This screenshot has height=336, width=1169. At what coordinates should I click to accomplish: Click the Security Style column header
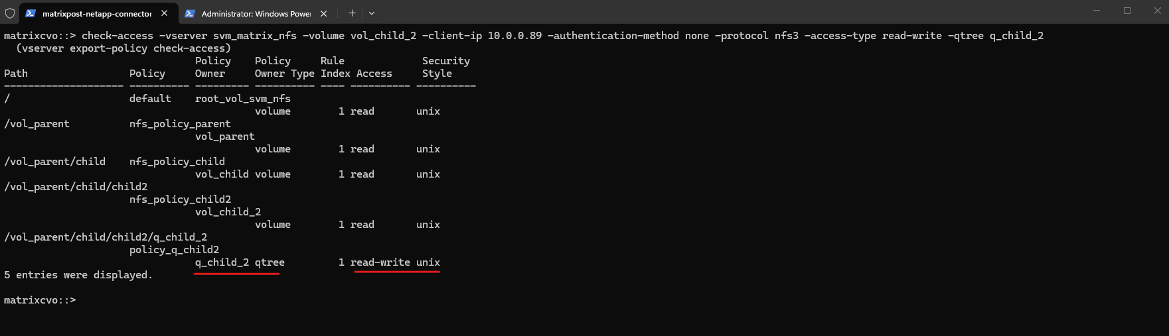click(x=445, y=67)
